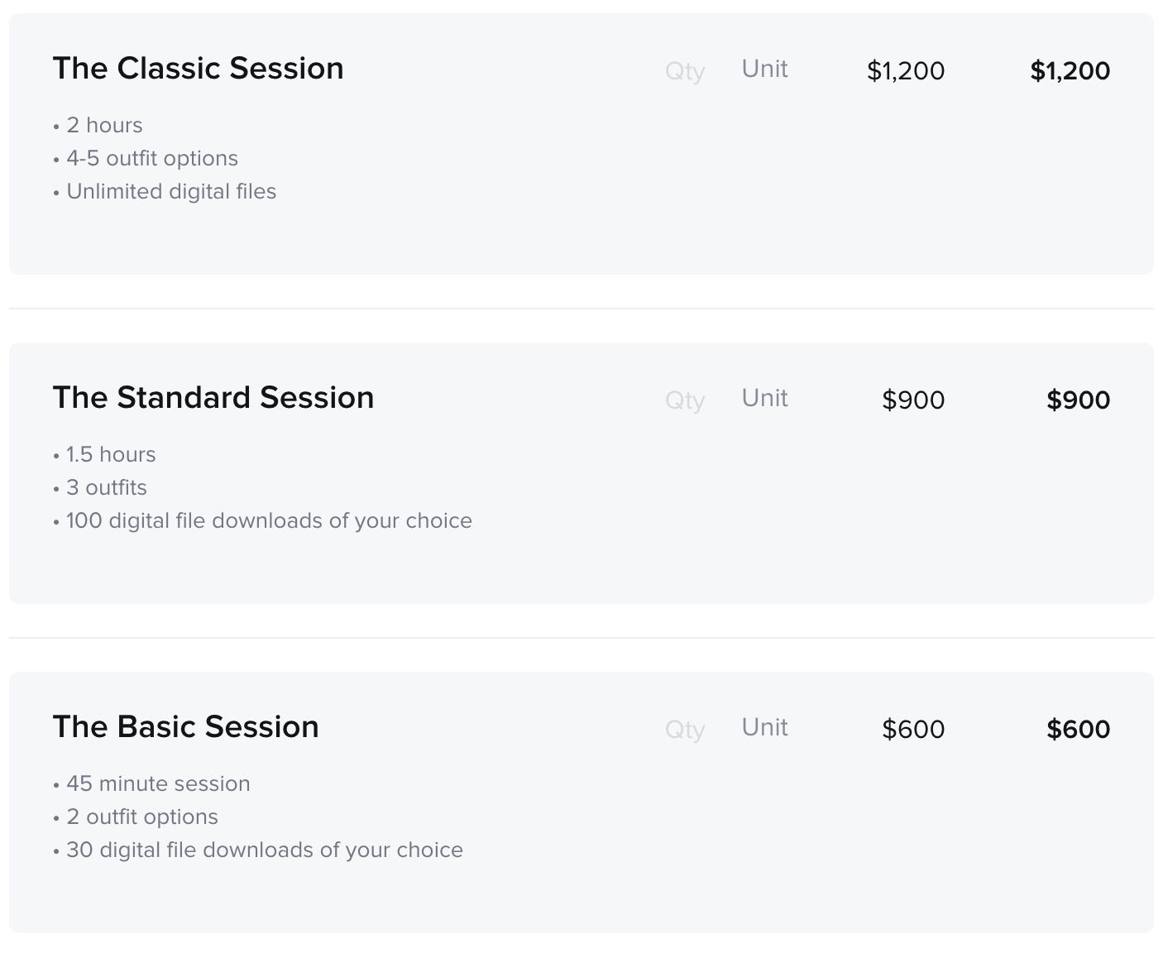Click the '4-5 outfit options' description line

click(151, 158)
